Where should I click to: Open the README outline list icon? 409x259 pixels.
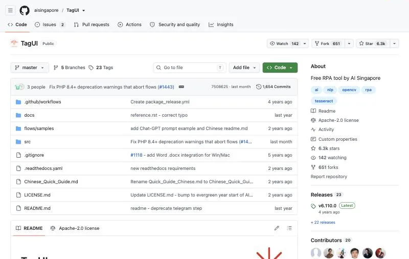pos(289,228)
